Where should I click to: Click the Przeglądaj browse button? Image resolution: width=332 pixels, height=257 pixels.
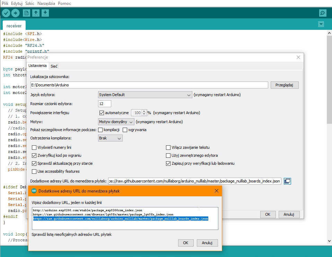(285, 85)
